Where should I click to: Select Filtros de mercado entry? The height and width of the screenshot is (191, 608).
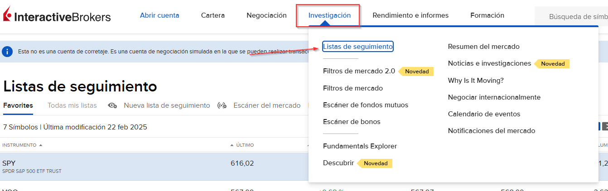[353, 88]
